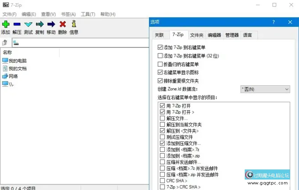Uncheck 添加 7-Zip 到右键菜单
This screenshot has height=190, width=299.
coord(160,47)
